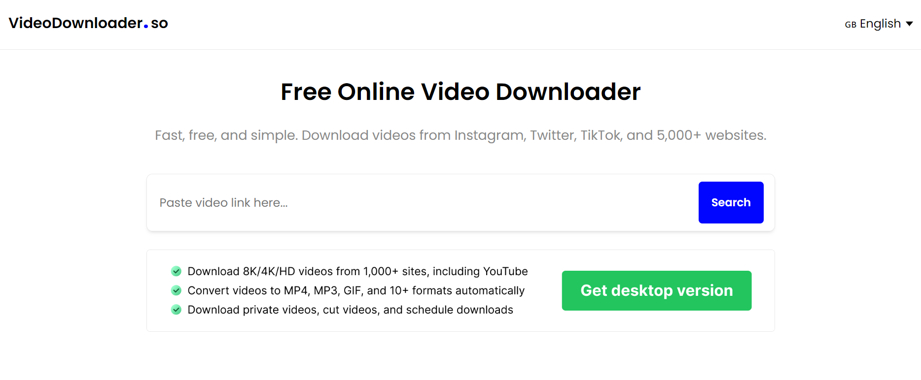Viewport: 921px width, 380px height.
Task: Click the Paste video link input field
Action: (x=423, y=202)
